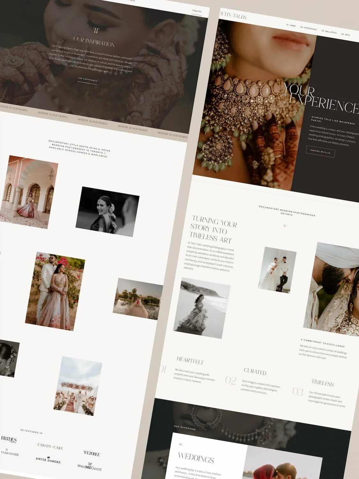Open the wedding mandap ceremony photo
This screenshot has width=359, height=479.
(x=78, y=386)
